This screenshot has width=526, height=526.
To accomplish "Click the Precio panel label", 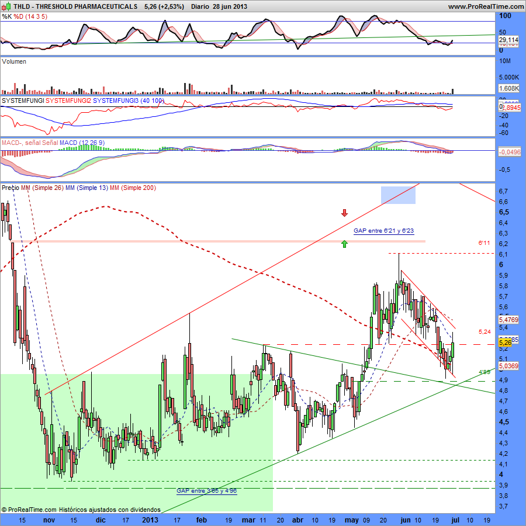I will [11, 188].
